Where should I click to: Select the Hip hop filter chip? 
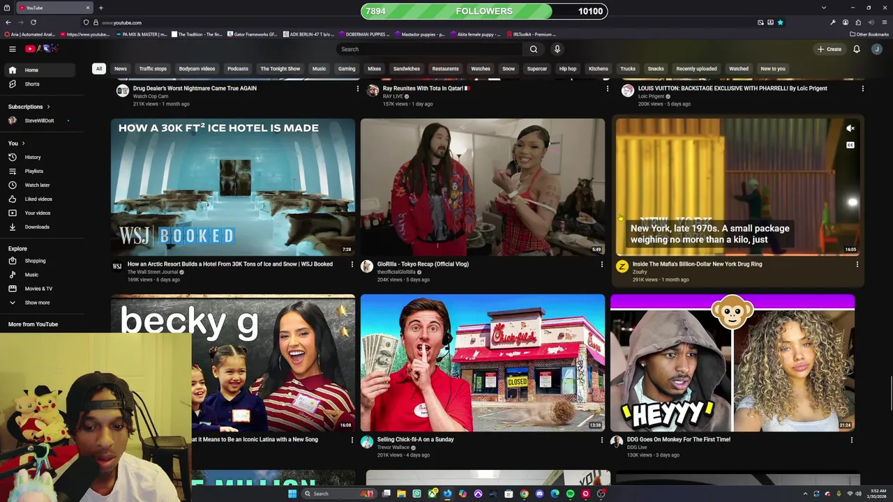pos(568,69)
